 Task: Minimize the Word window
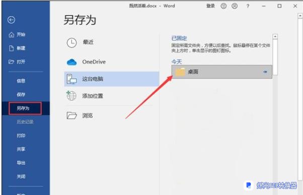[264, 6]
